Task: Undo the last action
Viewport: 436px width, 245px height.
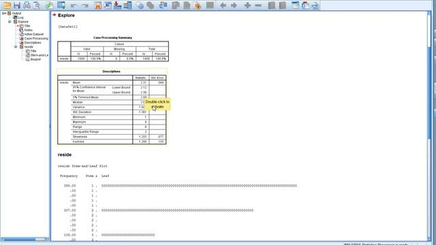Action: tap(74, 5)
